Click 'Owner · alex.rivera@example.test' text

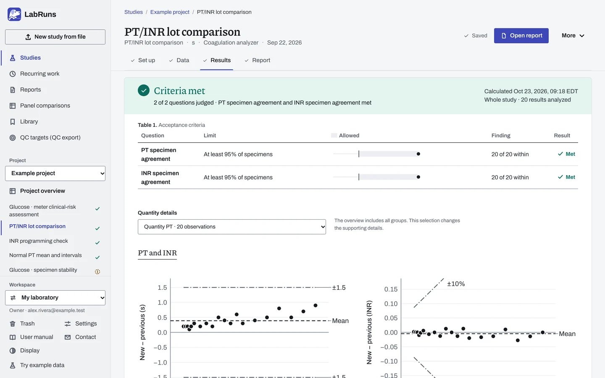coord(47,310)
